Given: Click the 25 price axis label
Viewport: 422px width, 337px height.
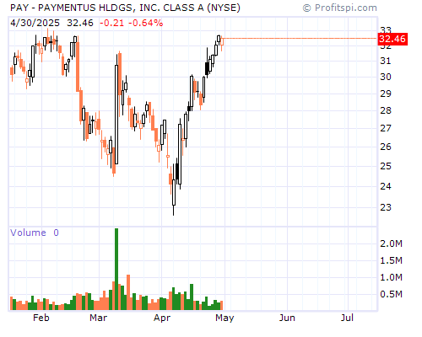Looking at the screenshot, I should (386, 166).
